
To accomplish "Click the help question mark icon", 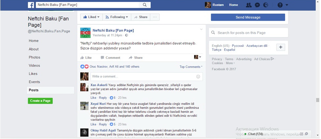I will point(280,5).
